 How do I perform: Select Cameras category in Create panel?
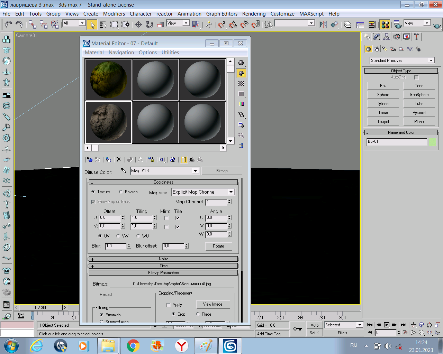393,49
